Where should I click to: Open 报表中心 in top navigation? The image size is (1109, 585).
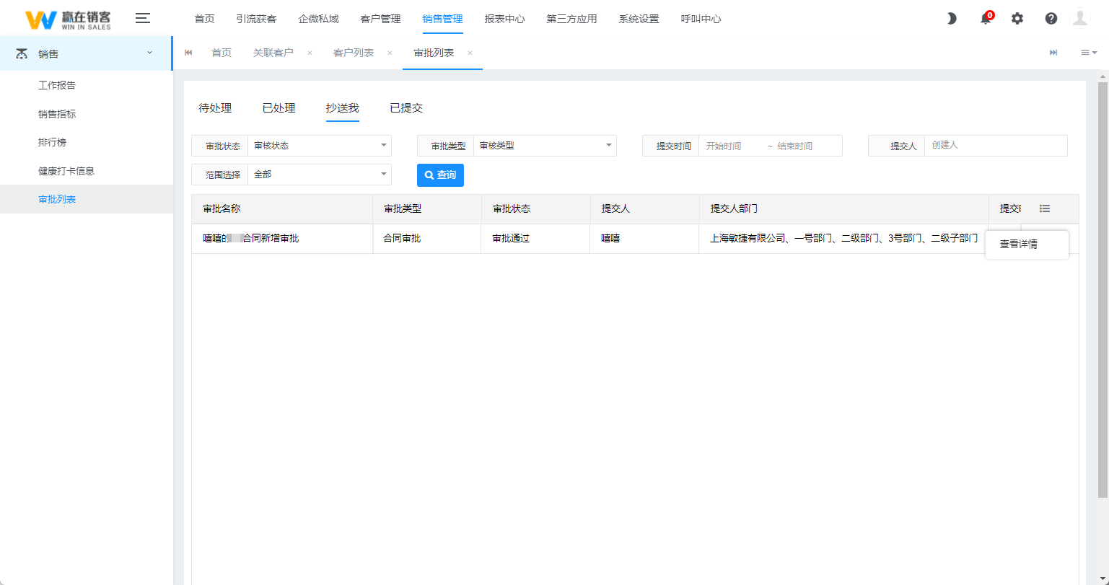pos(504,19)
